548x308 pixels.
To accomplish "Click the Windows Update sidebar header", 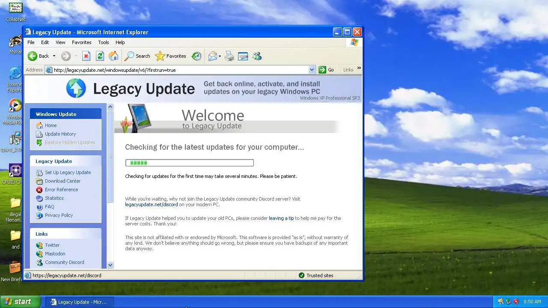I will 66,114.
